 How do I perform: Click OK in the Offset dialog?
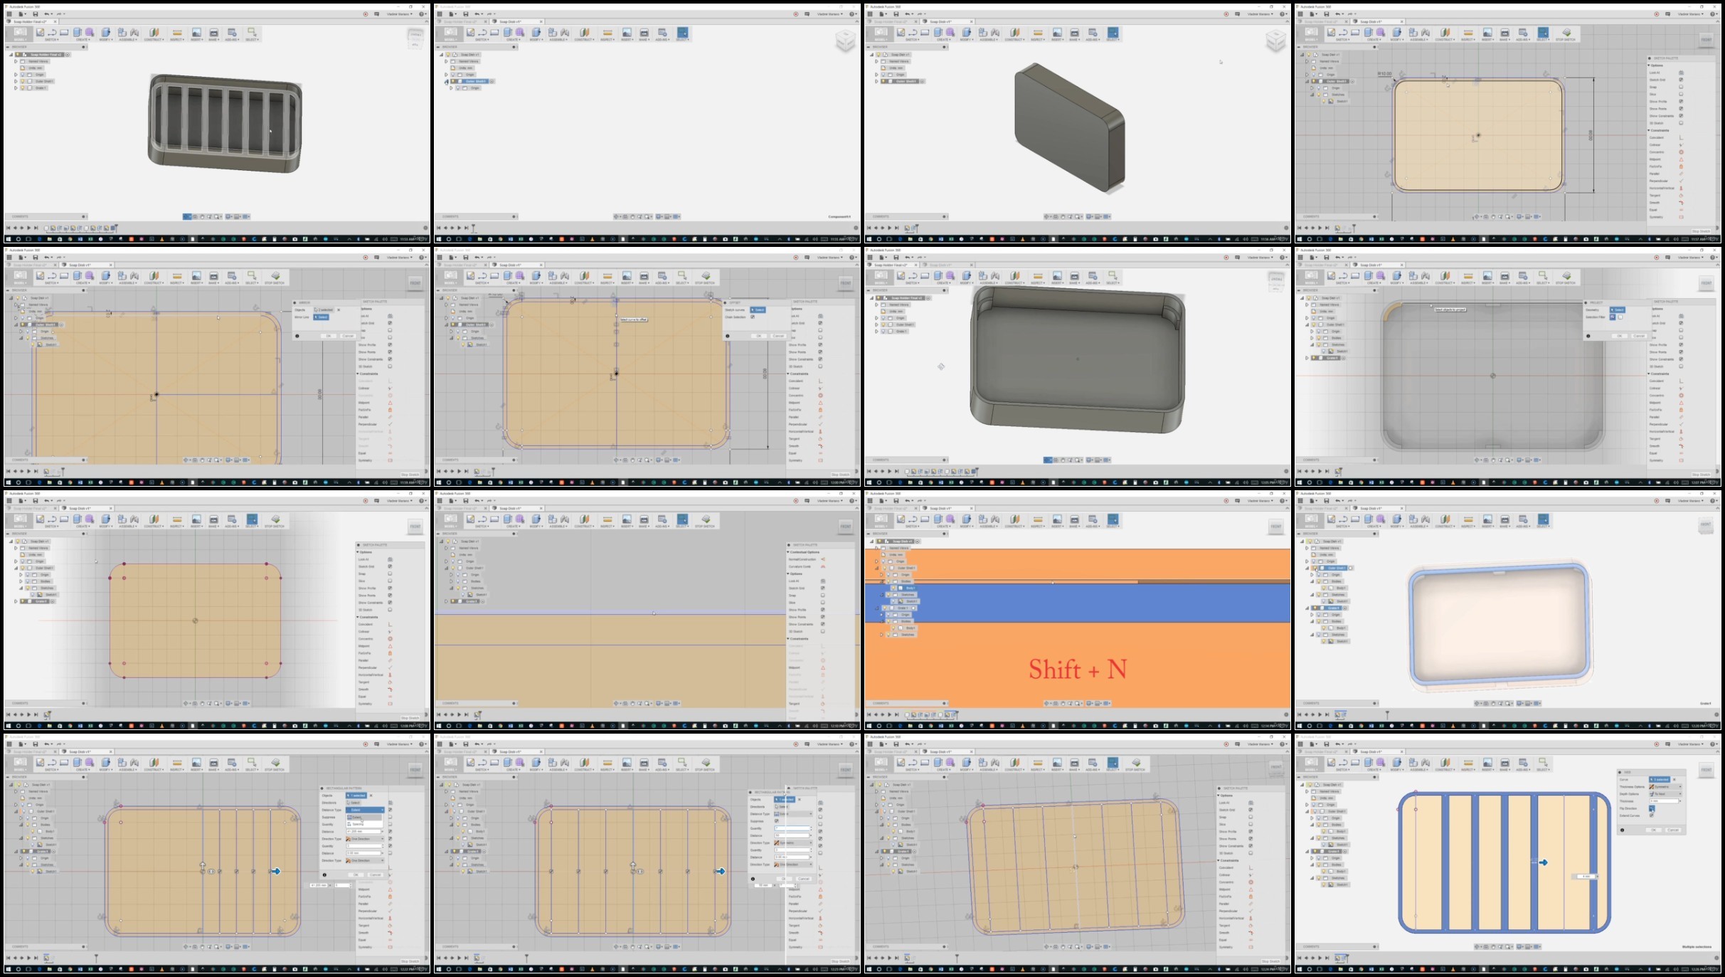(758, 336)
